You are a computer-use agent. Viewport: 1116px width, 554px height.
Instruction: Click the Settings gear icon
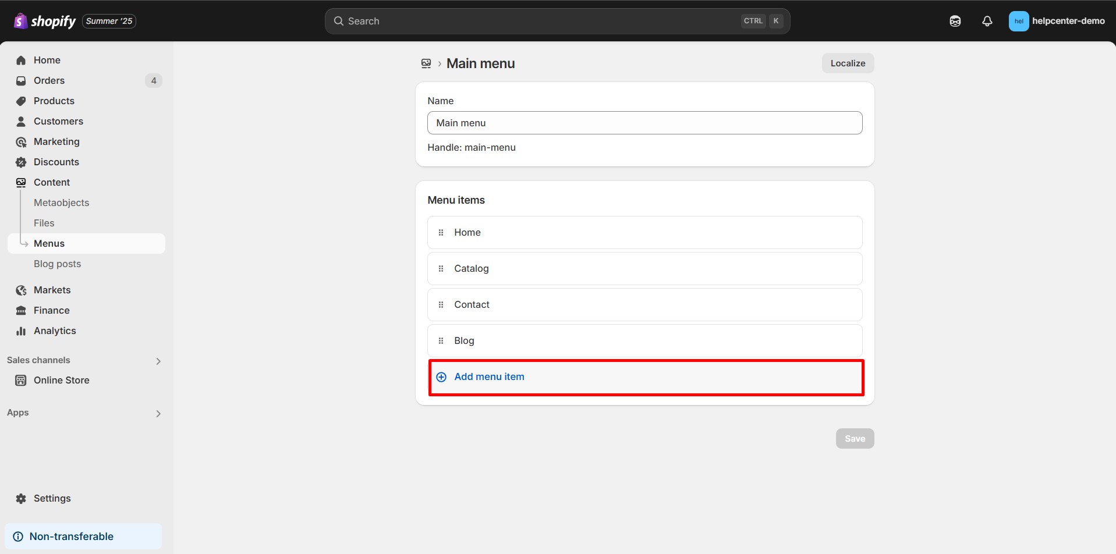[x=21, y=498]
